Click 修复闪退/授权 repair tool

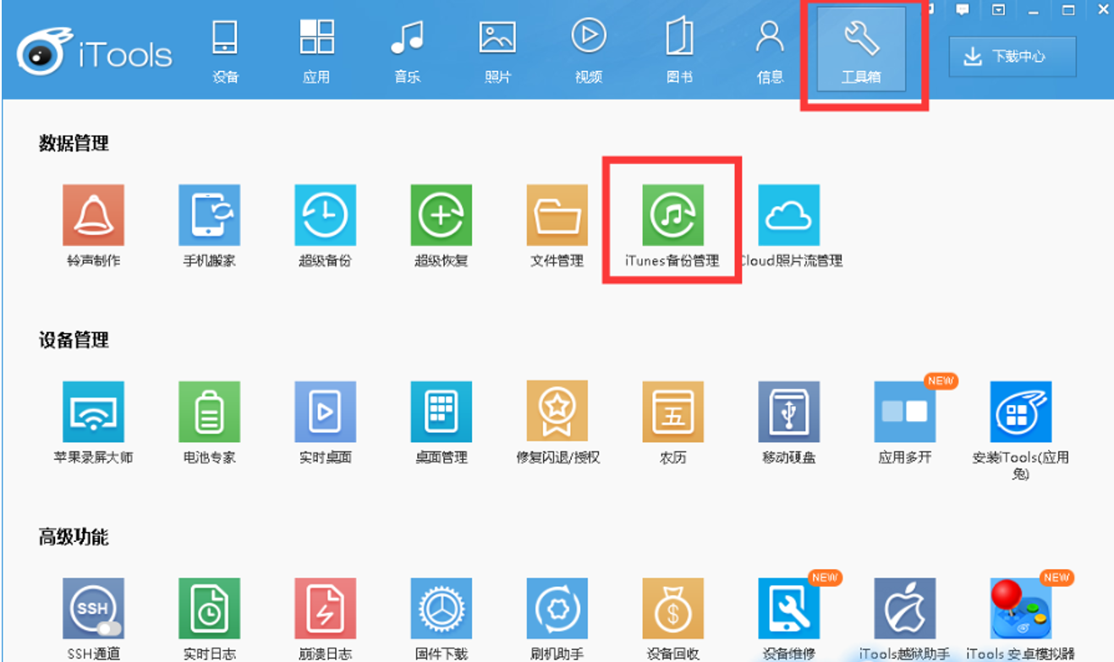click(x=557, y=412)
